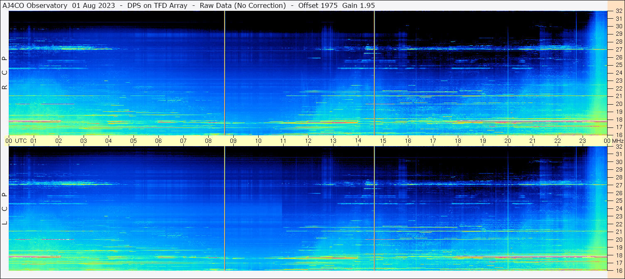
Task: Click the 'AJ4CO Observatory' title text
Action: (x=35, y=5)
